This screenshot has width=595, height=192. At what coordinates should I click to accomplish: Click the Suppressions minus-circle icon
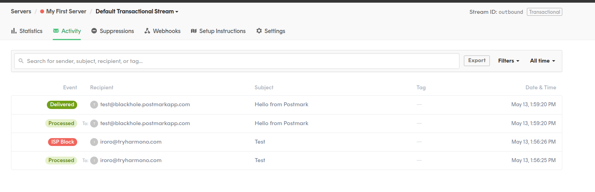pyautogui.click(x=94, y=31)
